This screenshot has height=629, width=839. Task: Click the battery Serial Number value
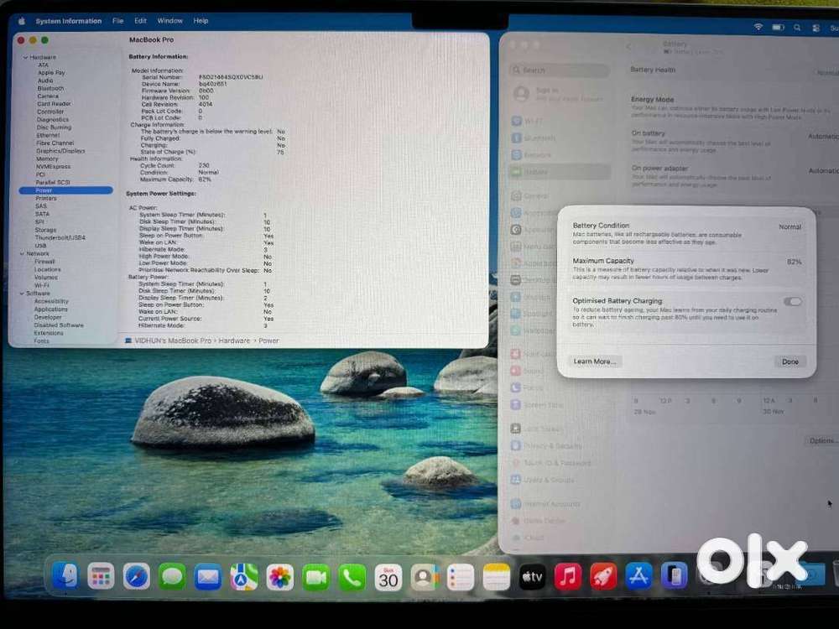click(231, 77)
